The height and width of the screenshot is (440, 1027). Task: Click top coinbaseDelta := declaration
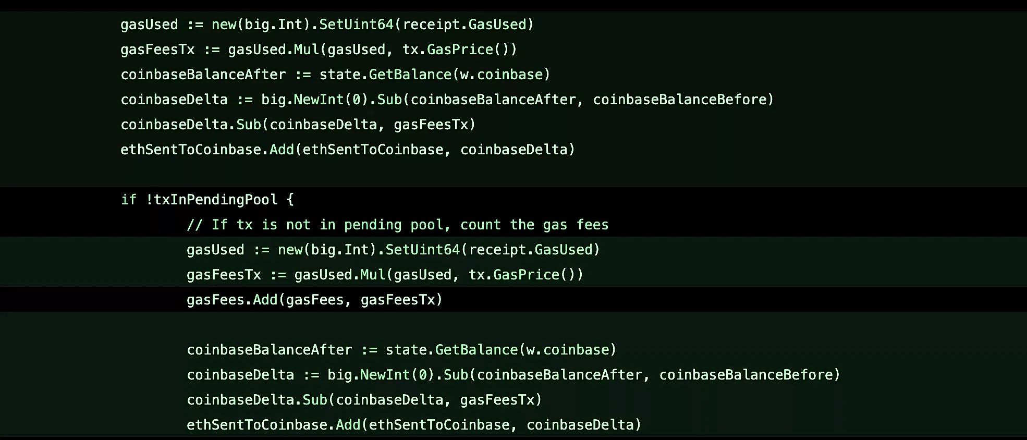point(447,100)
